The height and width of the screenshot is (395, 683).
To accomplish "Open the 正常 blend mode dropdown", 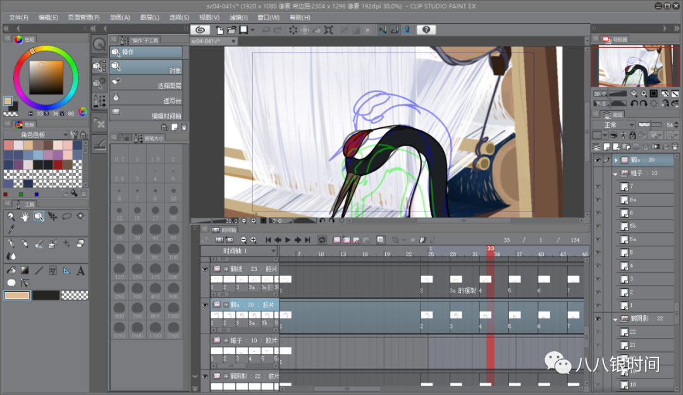I will coord(613,125).
